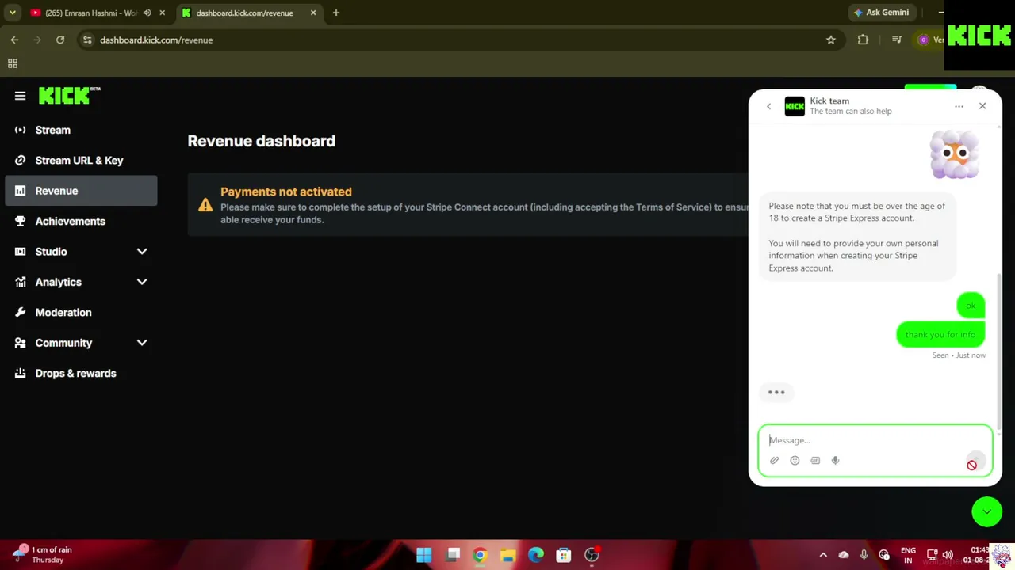Launch Microsoft Edge from the taskbar

click(x=536, y=555)
